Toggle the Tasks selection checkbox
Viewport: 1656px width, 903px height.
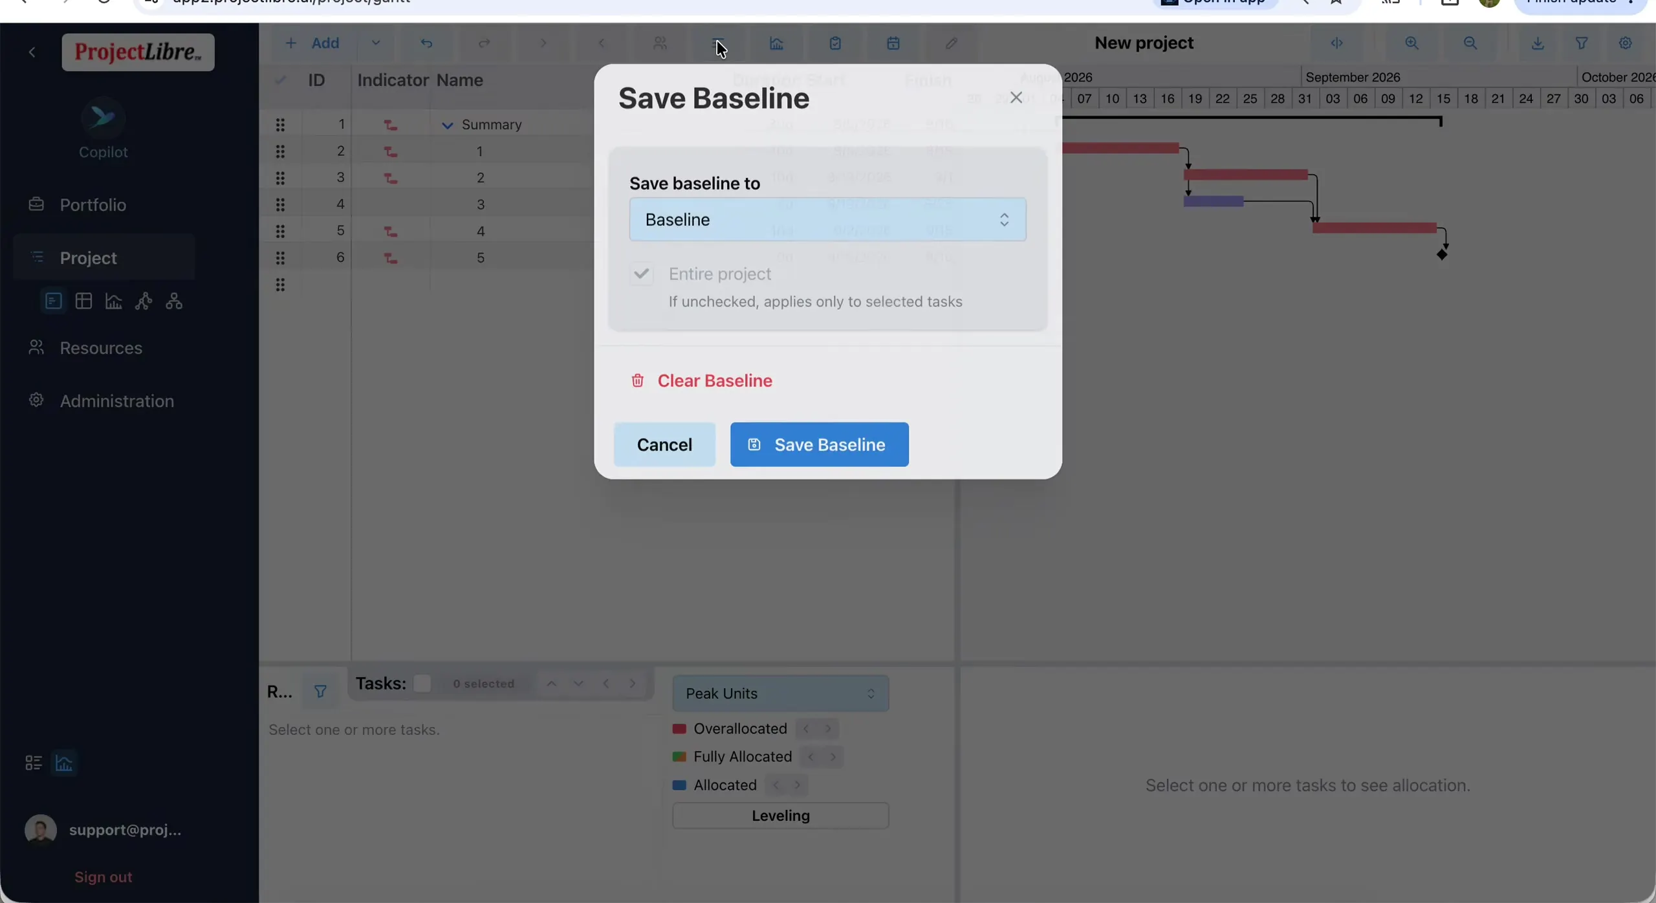(x=422, y=684)
